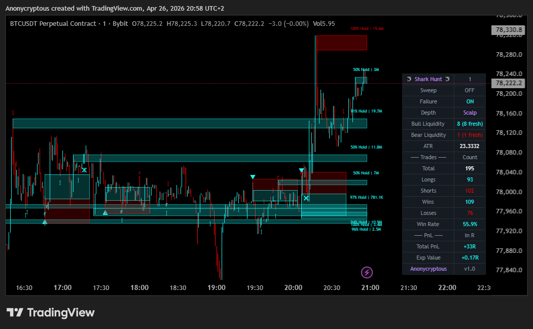
Task: Click the down triangle marker after 20:00
Action: 301,170
